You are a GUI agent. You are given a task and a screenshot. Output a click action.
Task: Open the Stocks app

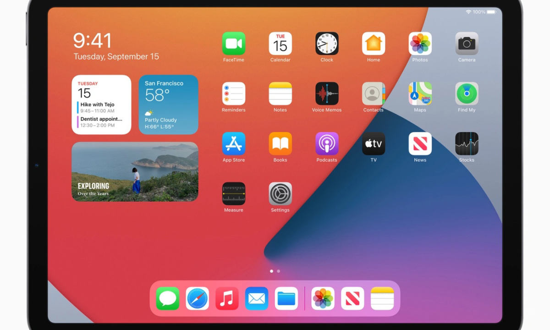pos(467,143)
